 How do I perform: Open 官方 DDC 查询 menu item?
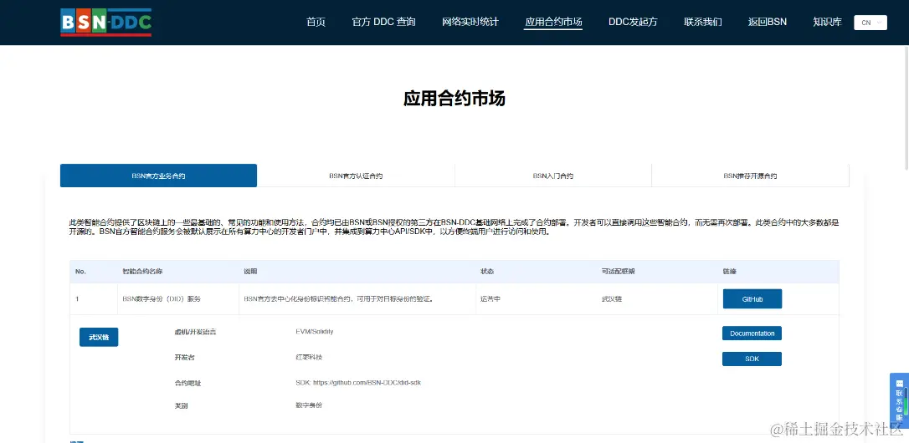pyautogui.click(x=384, y=22)
